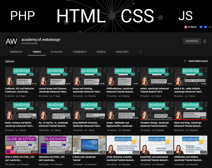Open the E-Book zum JavaScript Tutorial thumbnail
The width and height of the screenshot is (212, 168).
coord(89,144)
